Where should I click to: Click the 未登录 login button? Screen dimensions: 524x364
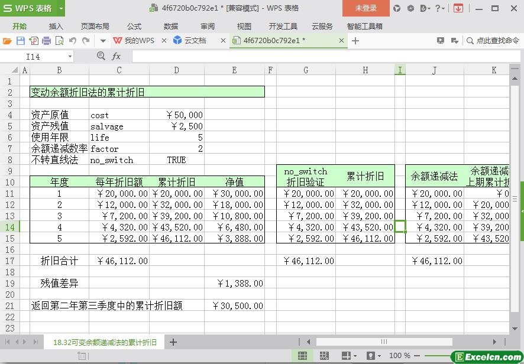[x=365, y=8]
